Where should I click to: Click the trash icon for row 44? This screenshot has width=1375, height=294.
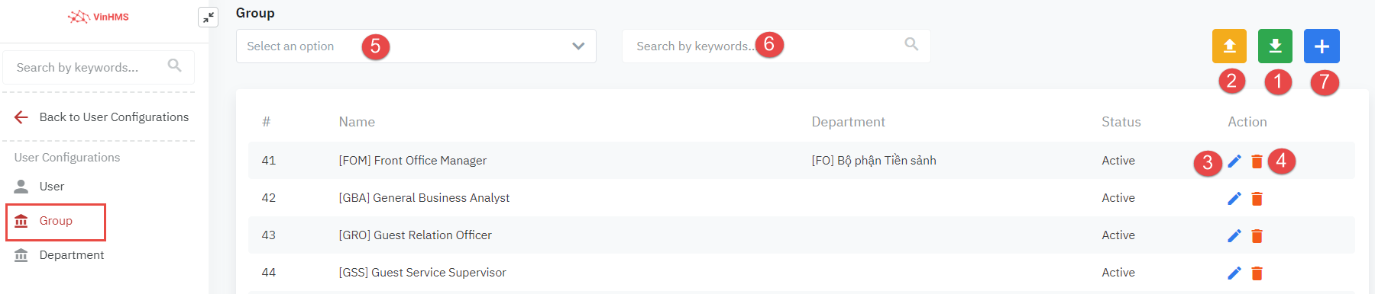[1257, 273]
